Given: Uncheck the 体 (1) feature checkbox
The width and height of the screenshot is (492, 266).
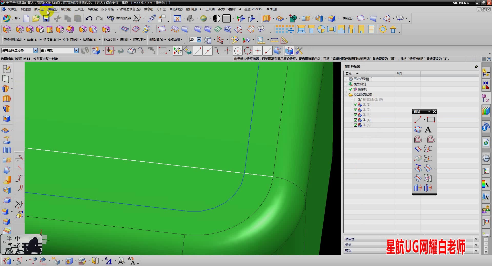Looking at the screenshot, I should pyautogui.click(x=356, y=105).
